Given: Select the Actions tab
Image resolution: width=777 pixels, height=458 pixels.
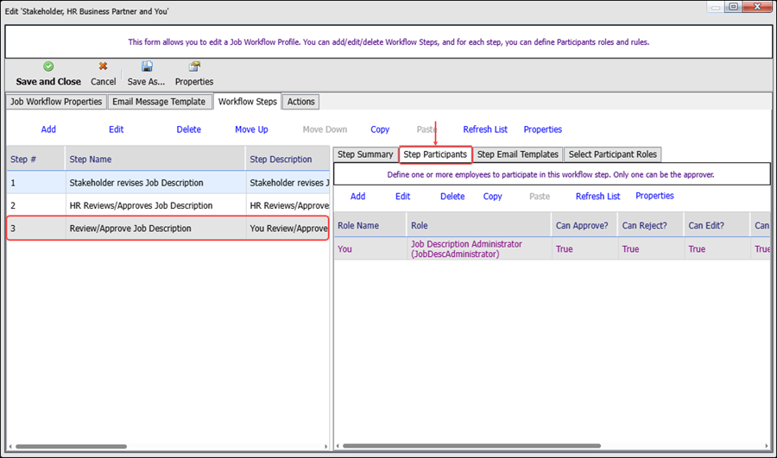Looking at the screenshot, I should click(x=300, y=102).
